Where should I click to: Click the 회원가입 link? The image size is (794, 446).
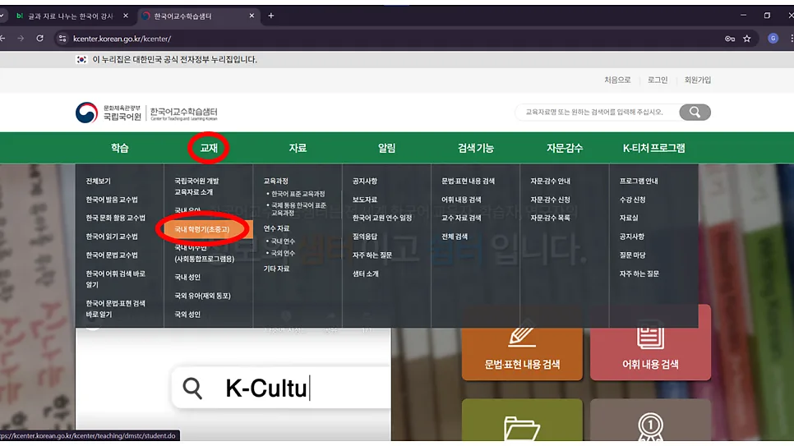pos(697,80)
